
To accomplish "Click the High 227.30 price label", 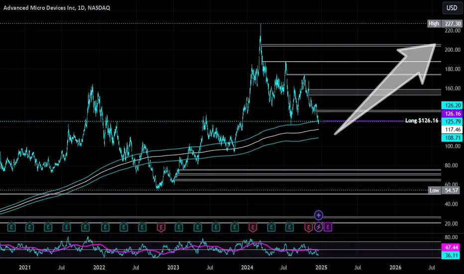I will tap(445, 23).
